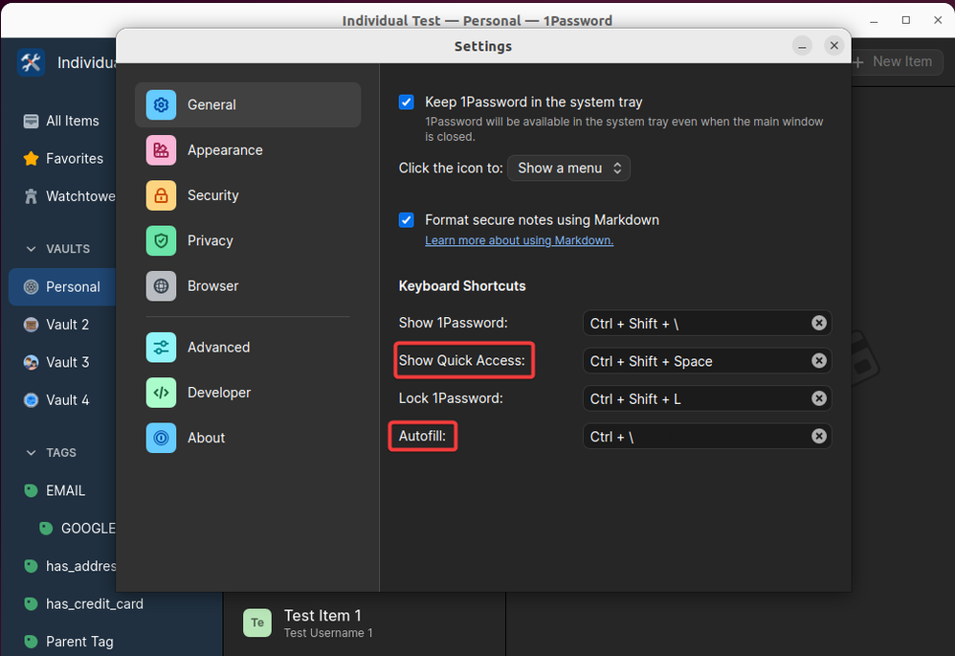Viewport: 955px width, 656px height.
Task: Select the Advanced sliders icon
Action: point(161,348)
